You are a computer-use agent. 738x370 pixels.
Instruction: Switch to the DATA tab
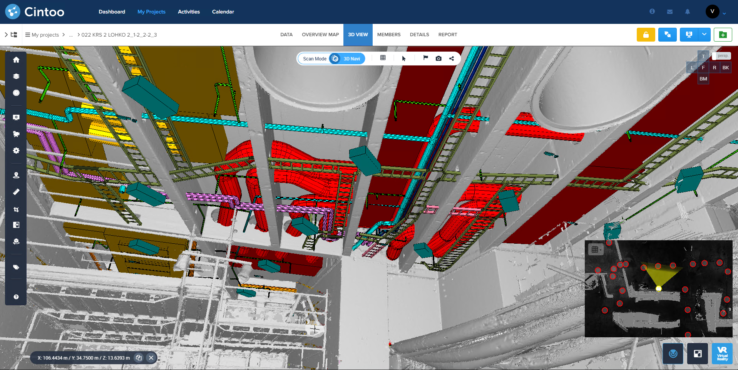click(286, 35)
